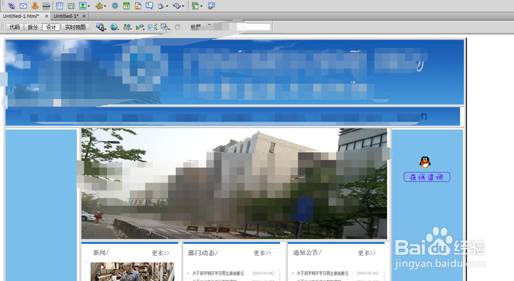Click first news item under 部门动态

pyautogui.click(x=221, y=273)
